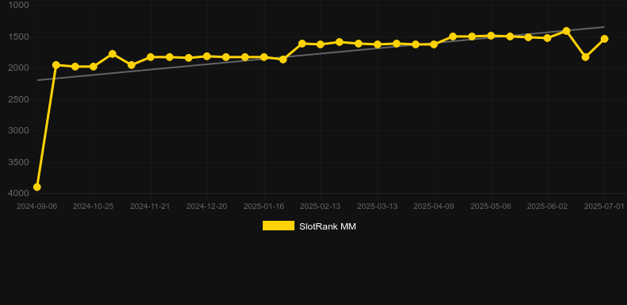Click the yellow SlotRank MM legend swatch
Viewport: 627px width, 305px height.
tap(279, 226)
